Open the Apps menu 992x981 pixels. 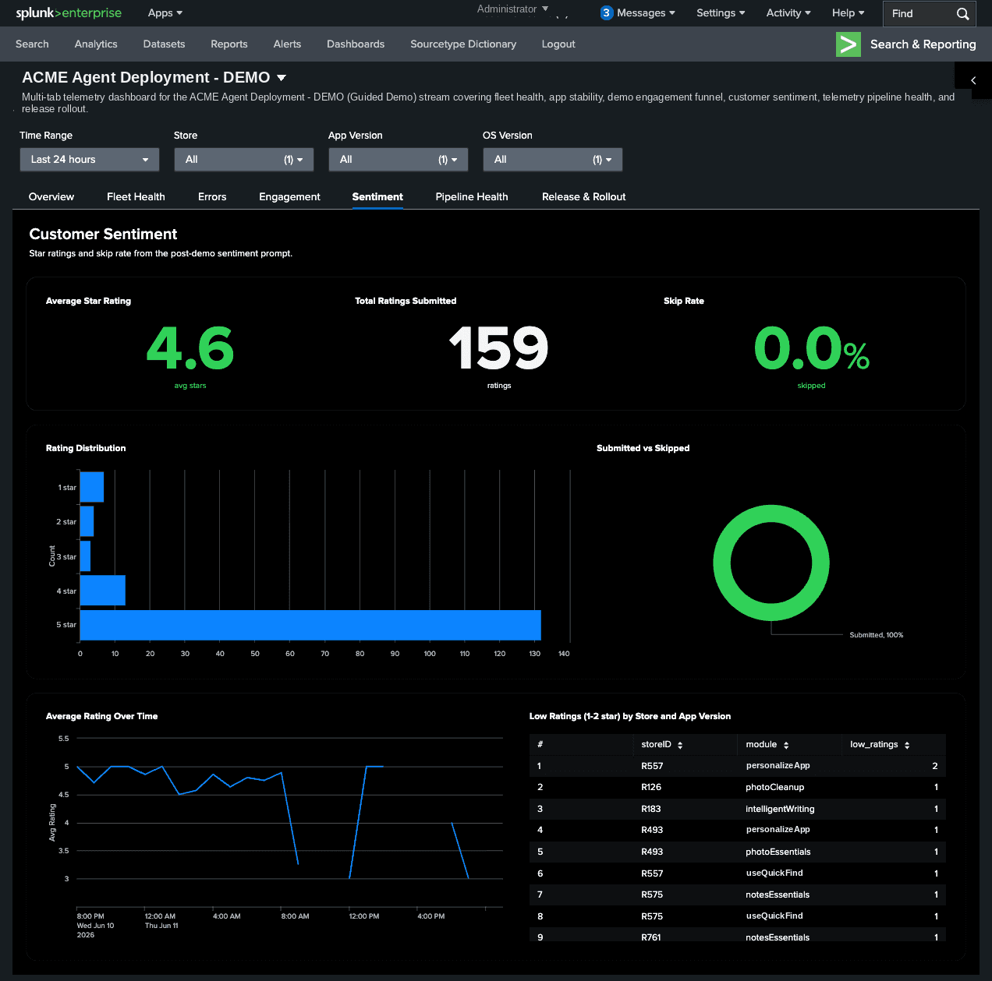point(165,13)
